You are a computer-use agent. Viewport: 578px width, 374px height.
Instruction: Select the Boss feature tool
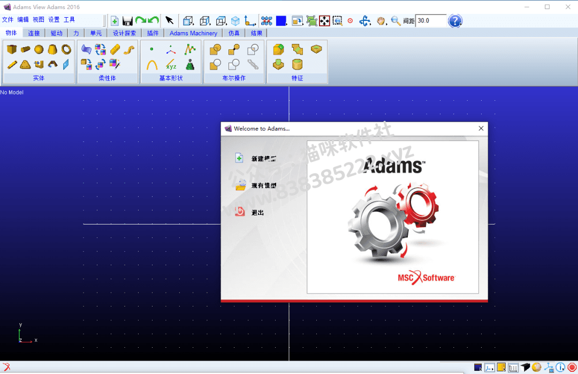(279, 65)
